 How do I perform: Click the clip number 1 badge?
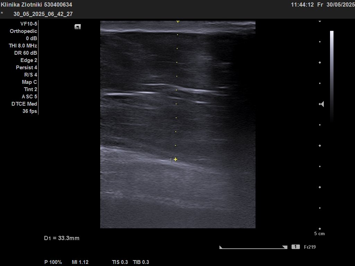tap(296, 247)
